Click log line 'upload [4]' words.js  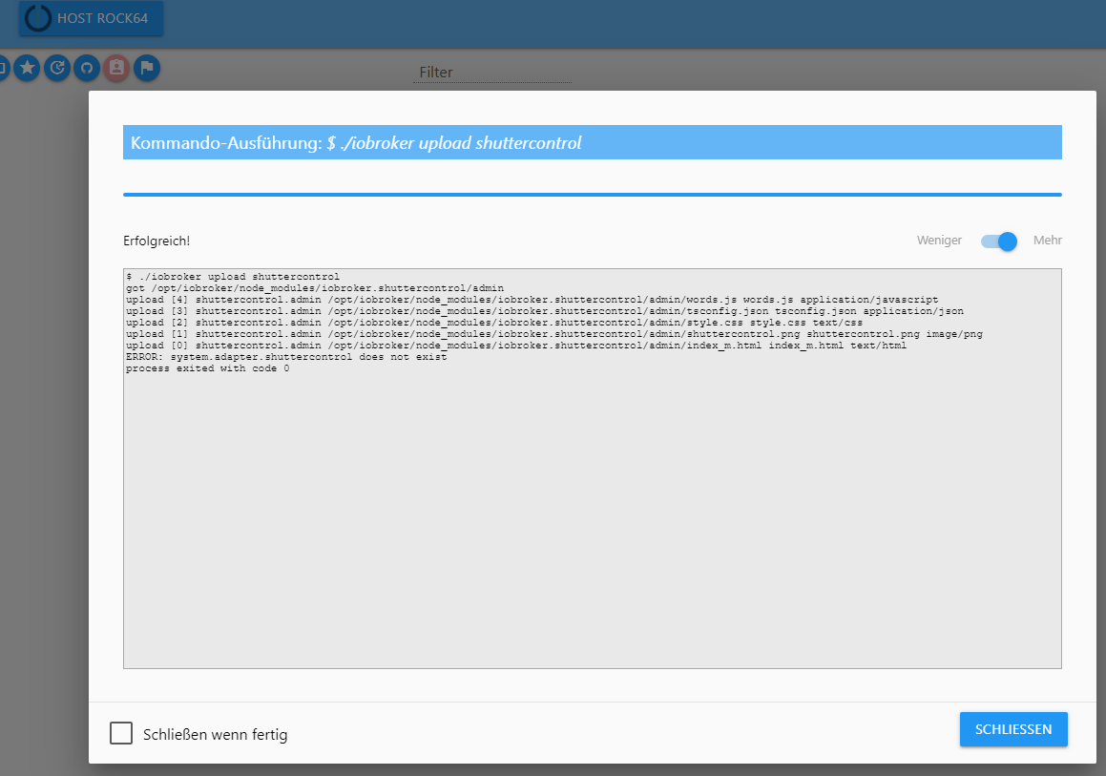[x=532, y=300]
